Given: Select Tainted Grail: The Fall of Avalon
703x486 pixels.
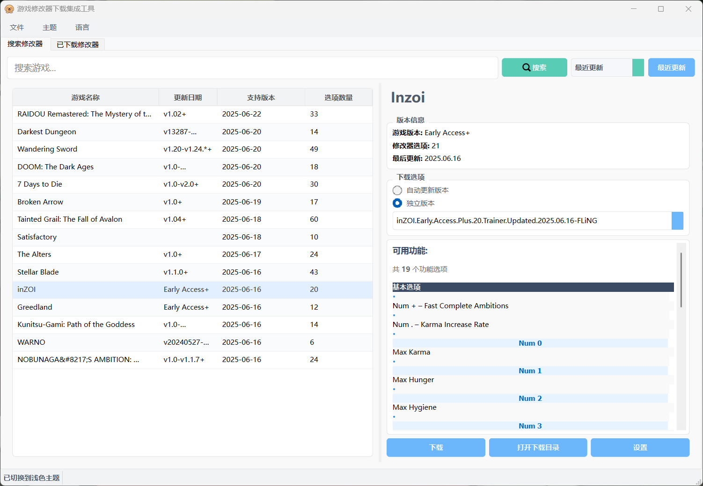Looking at the screenshot, I should coord(193,219).
